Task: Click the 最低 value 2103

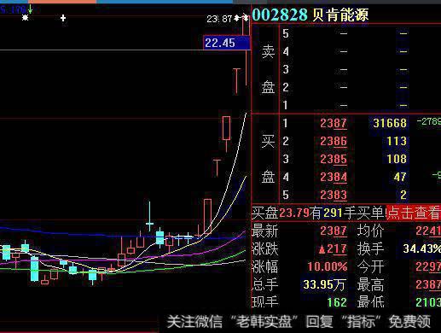Action: [x=428, y=302]
